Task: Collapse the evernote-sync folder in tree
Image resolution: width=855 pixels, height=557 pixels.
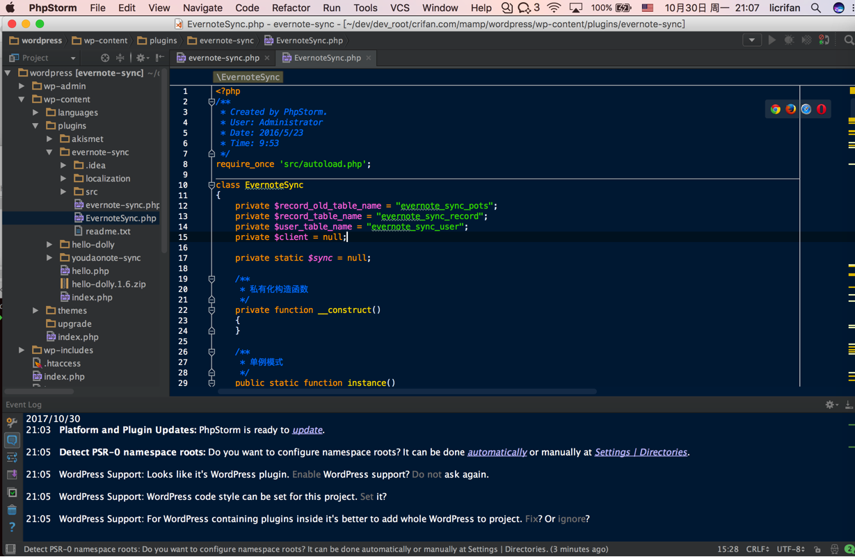Action: 49,152
